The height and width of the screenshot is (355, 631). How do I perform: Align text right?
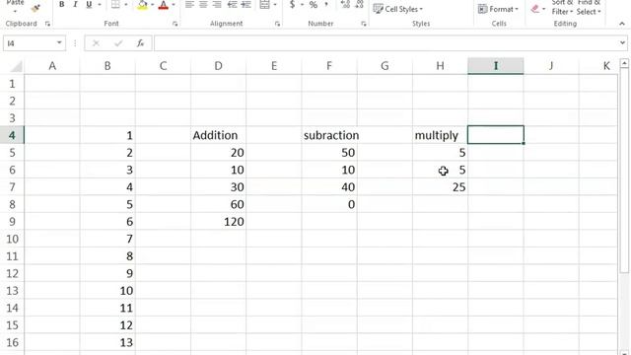(217, 5)
